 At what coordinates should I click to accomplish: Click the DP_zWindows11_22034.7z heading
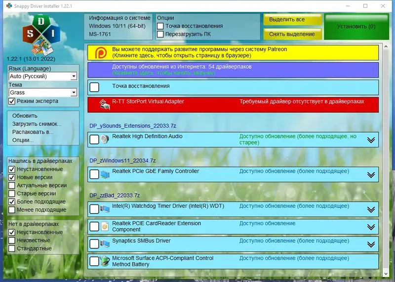[122, 161]
